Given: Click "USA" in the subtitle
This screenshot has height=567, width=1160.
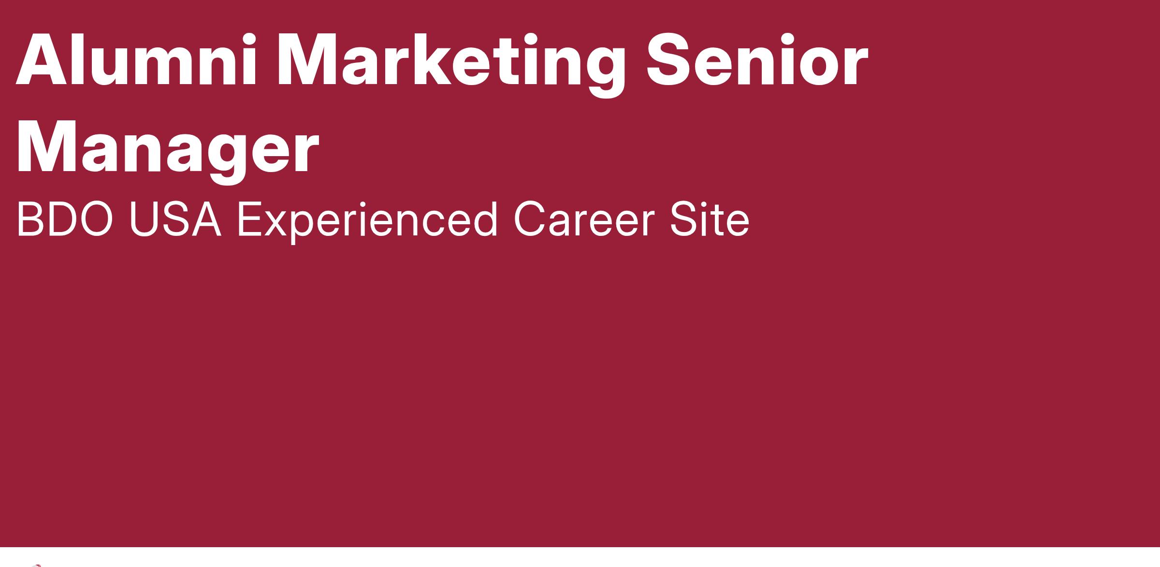Looking at the screenshot, I should 175,220.
